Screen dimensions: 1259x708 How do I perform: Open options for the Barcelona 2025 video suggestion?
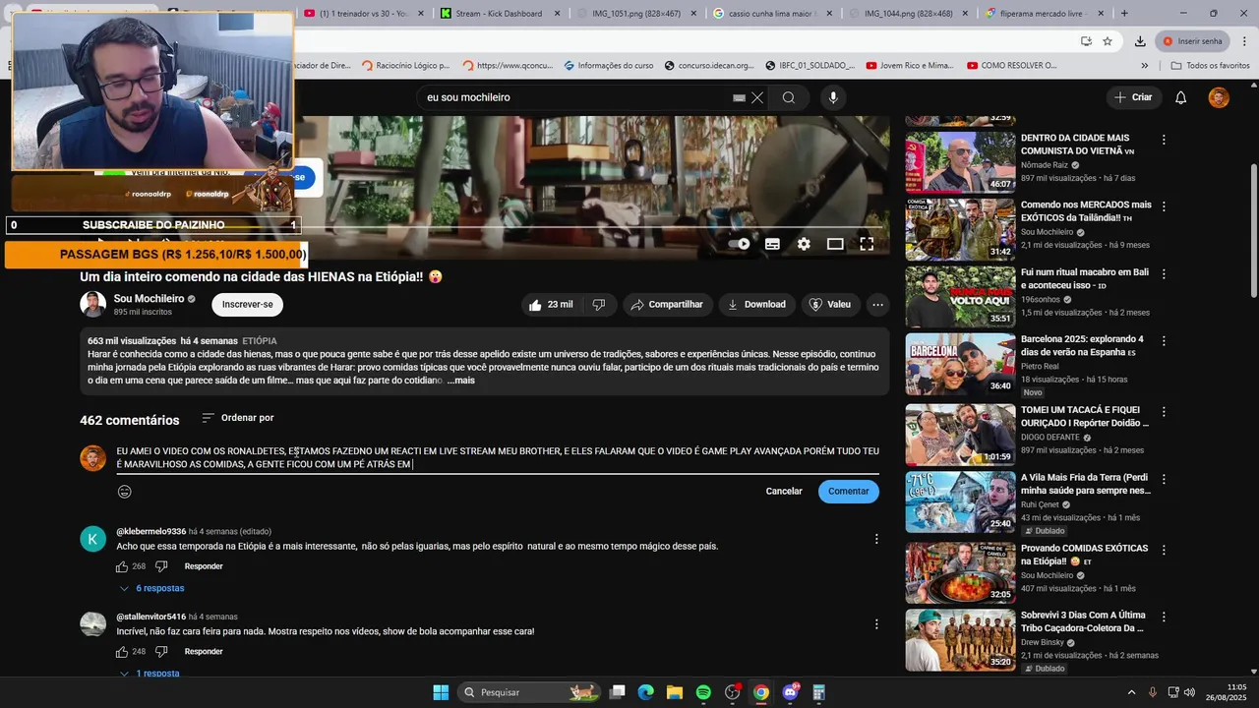pos(1164,340)
